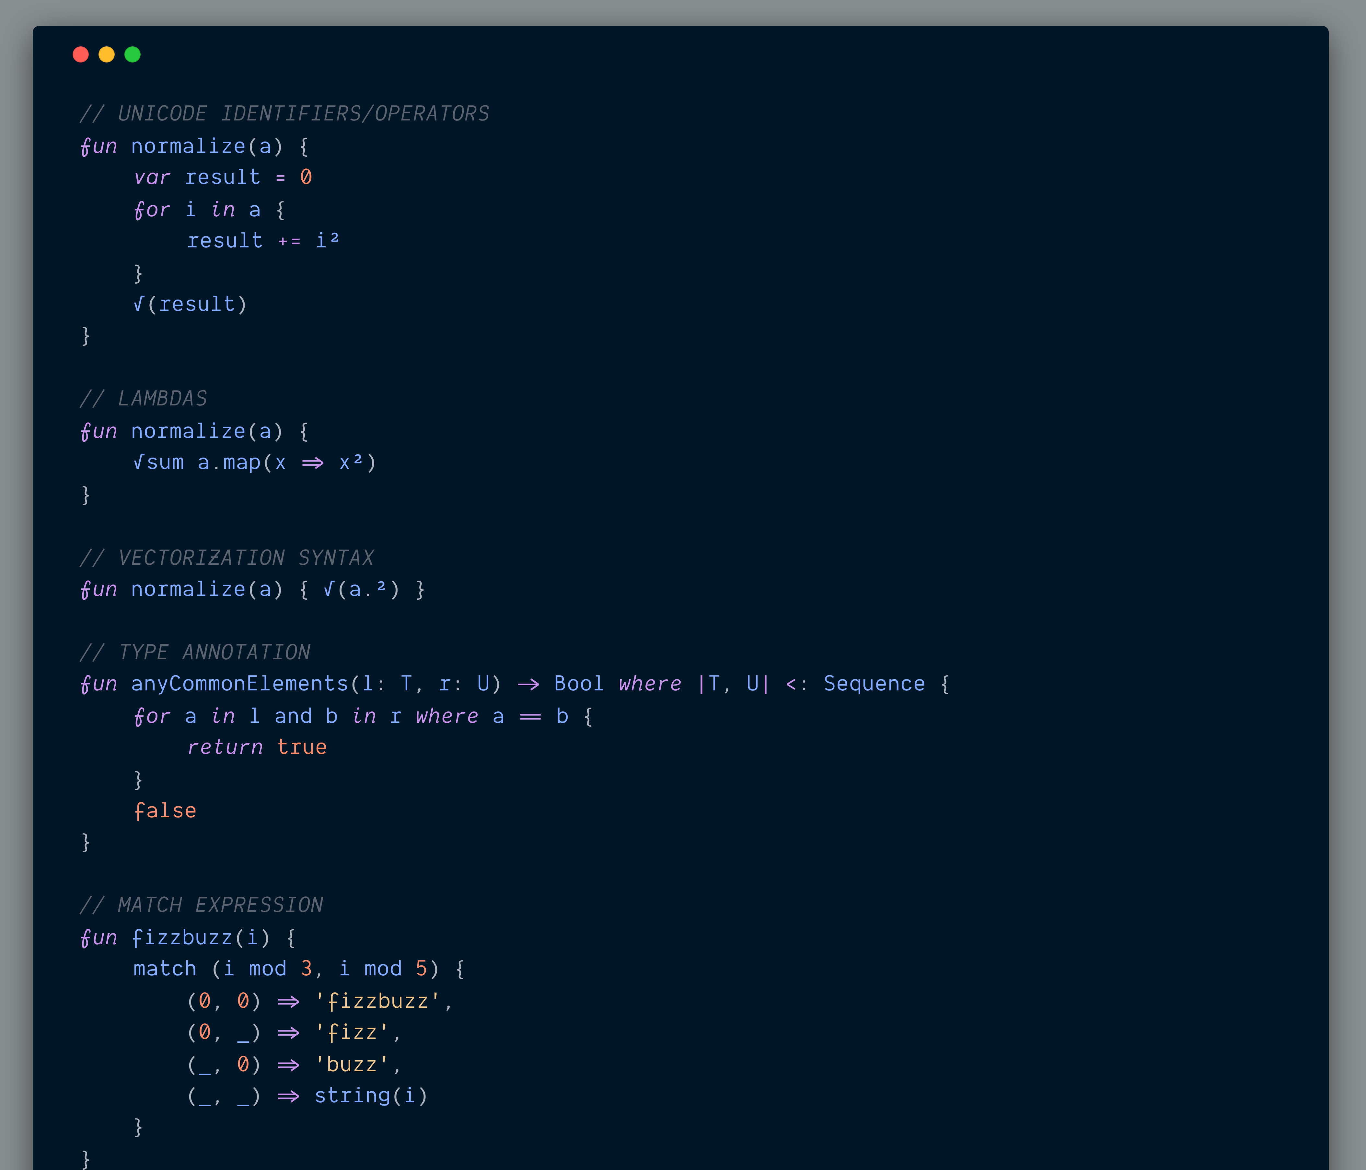Click the expression "√(result)"
This screenshot has width=1366, height=1170.
point(190,304)
